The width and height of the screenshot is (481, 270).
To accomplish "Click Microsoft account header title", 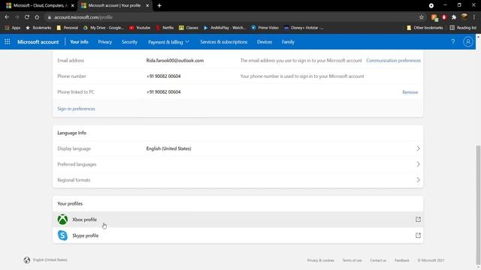I will [x=38, y=42].
